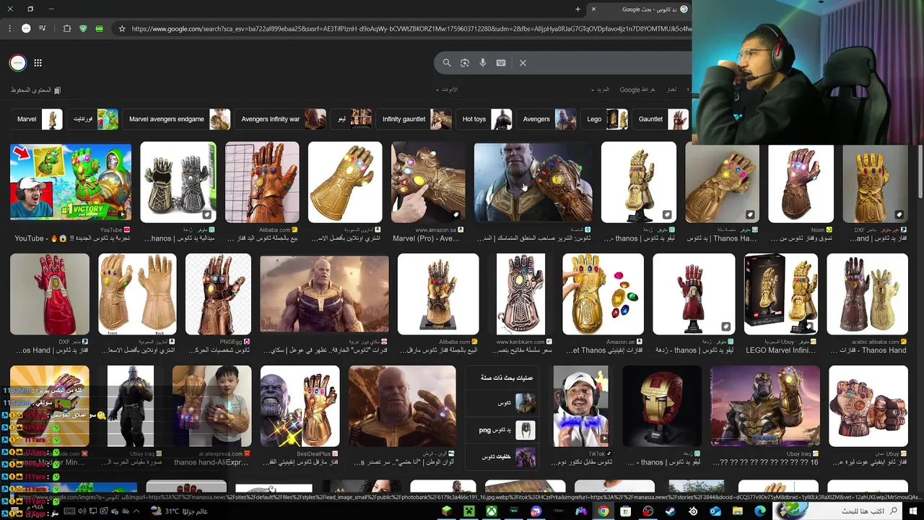Close the Google search tab
Screen dimensions: 924x520
[593, 9]
